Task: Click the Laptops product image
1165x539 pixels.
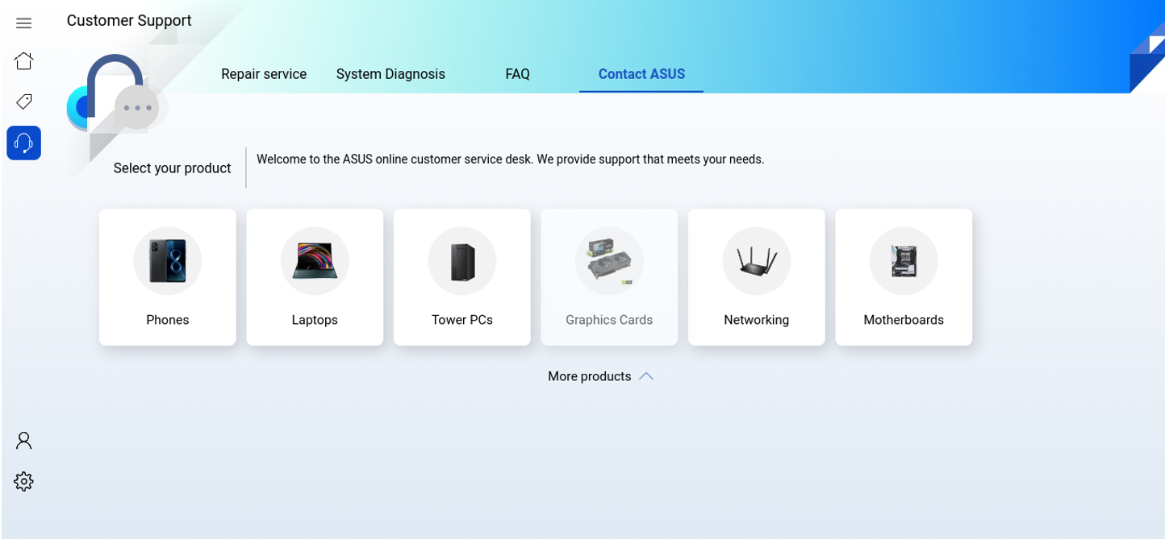Action: (315, 261)
